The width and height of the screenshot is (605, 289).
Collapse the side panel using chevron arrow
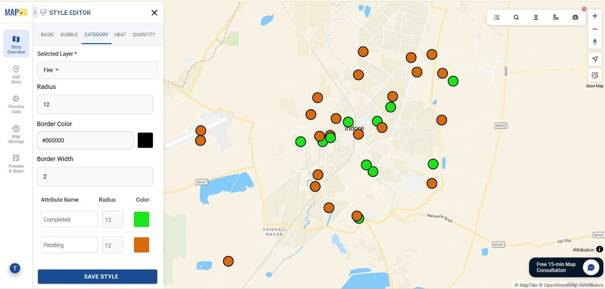pos(35,12)
